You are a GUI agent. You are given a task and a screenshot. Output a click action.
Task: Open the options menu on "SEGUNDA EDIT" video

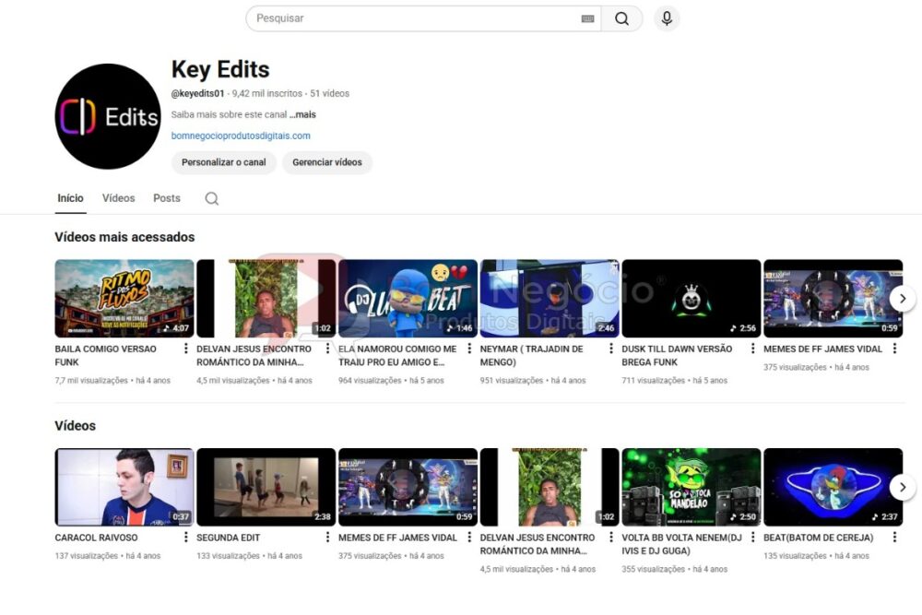pos(327,536)
